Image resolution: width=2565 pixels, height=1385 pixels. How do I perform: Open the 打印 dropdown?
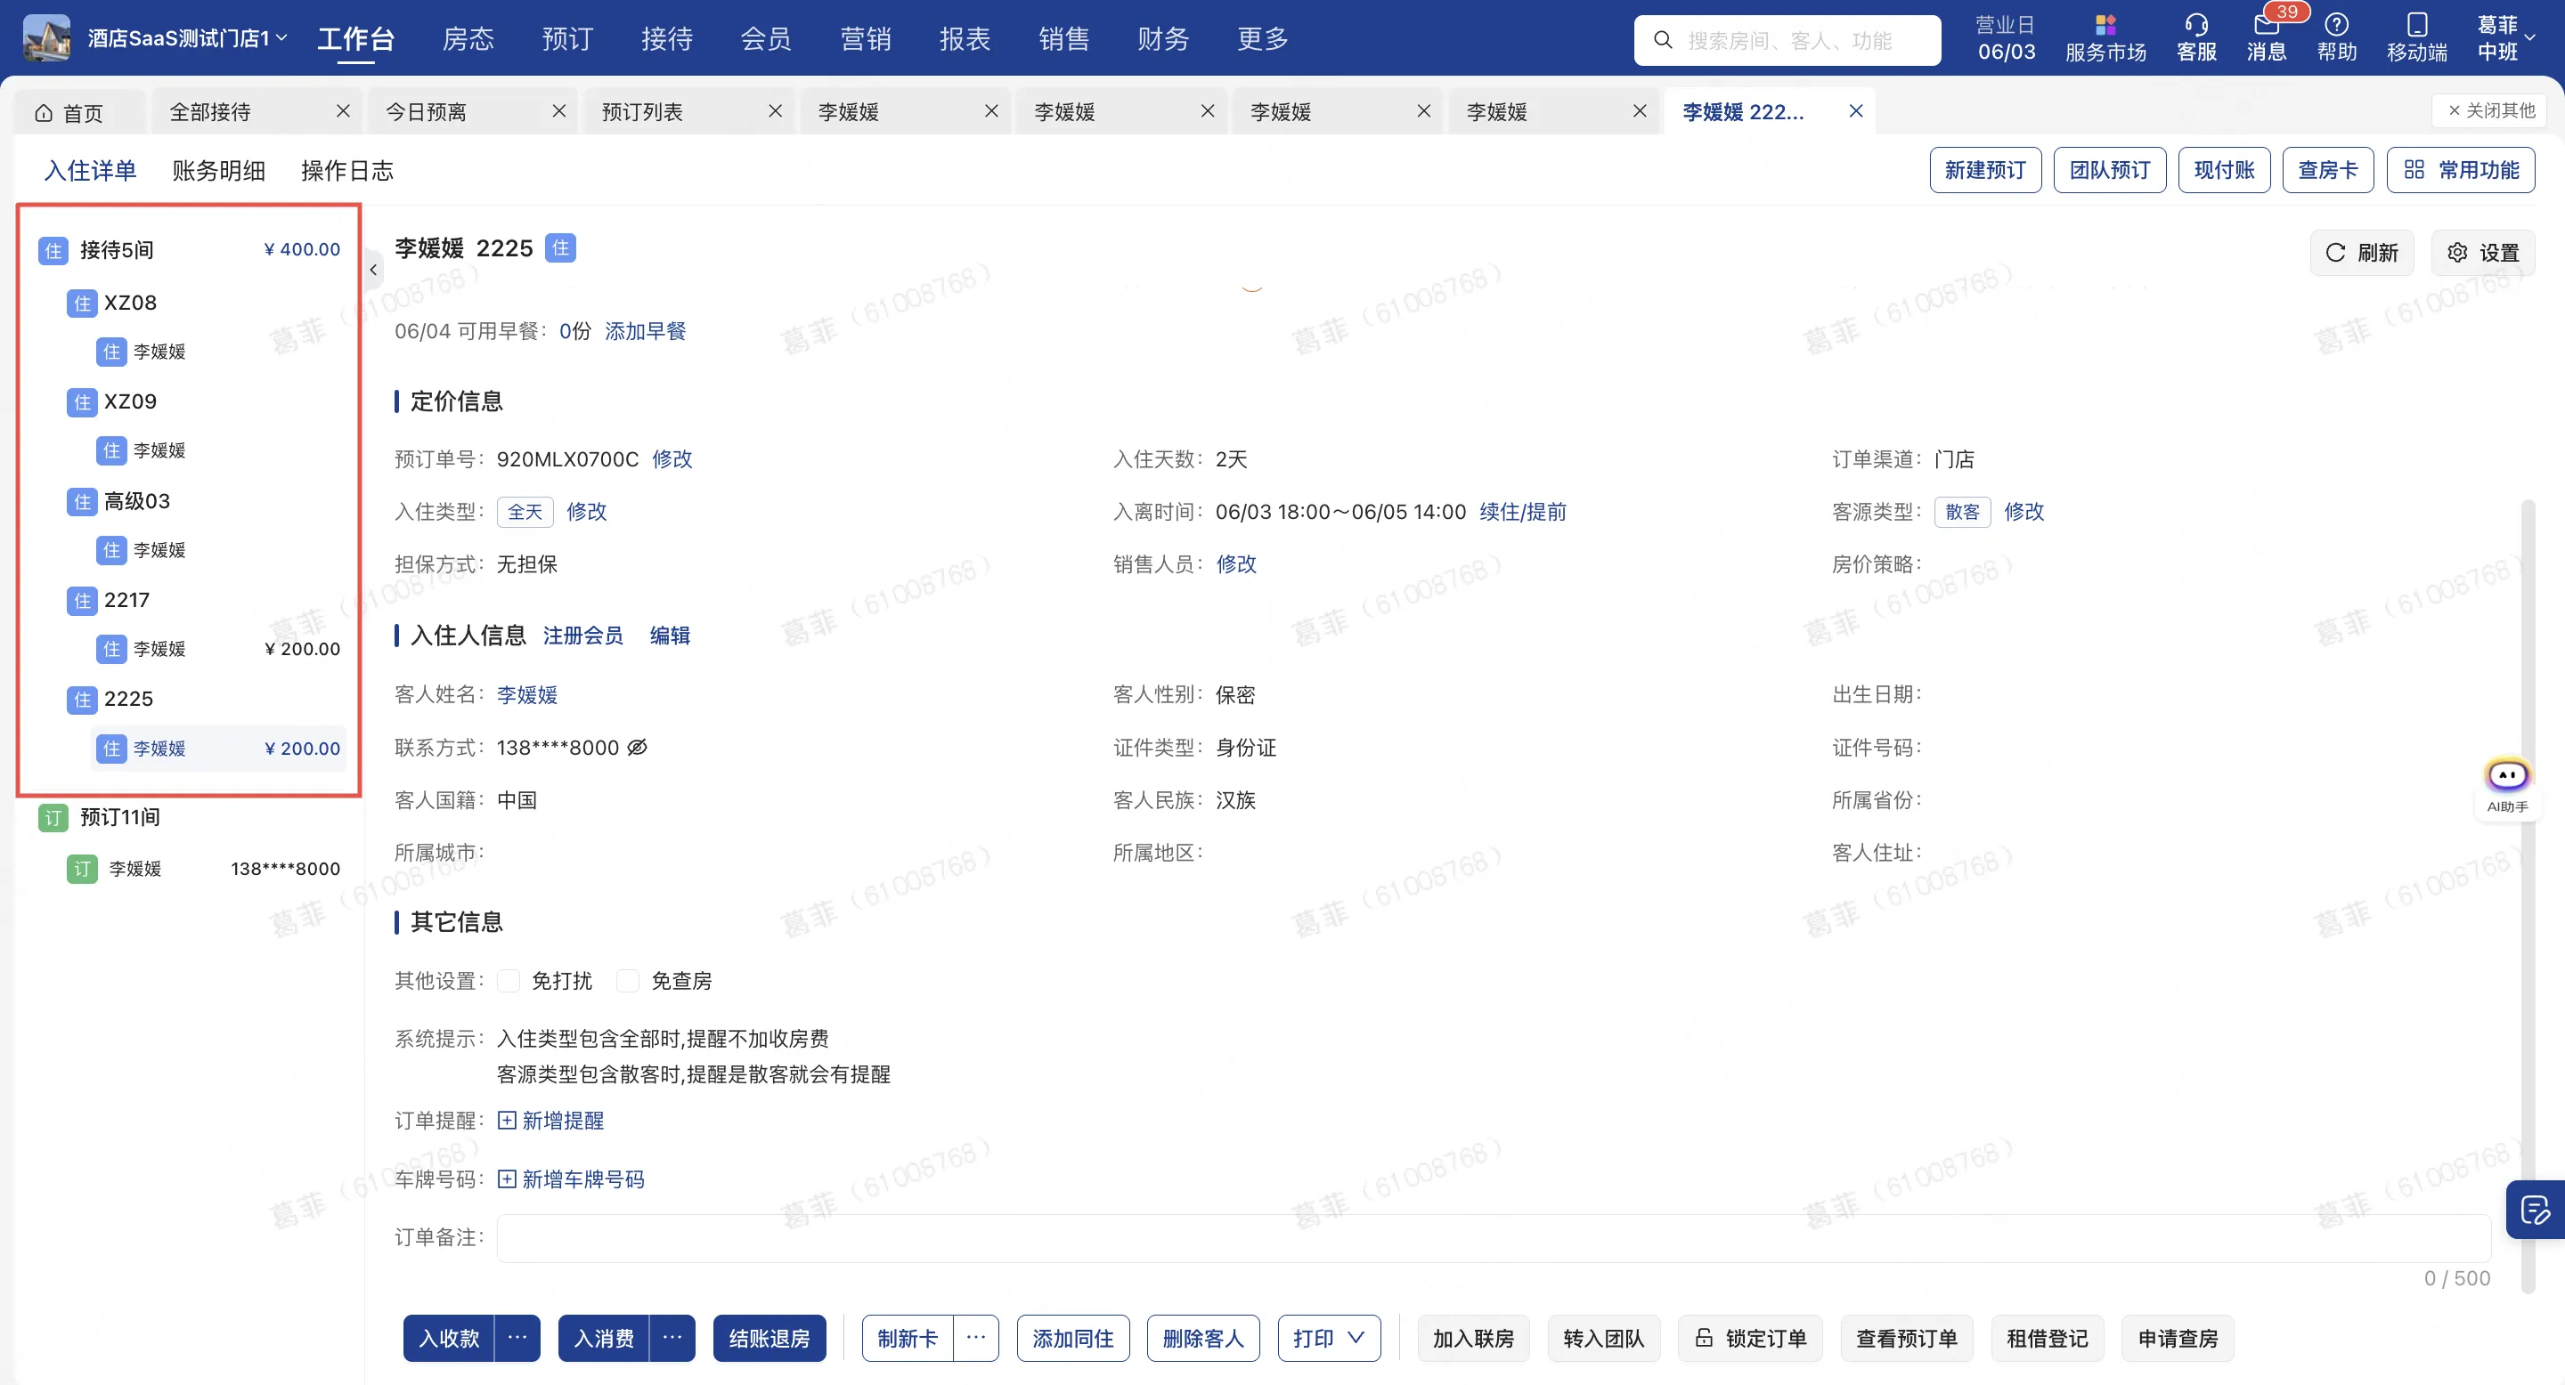[1328, 1338]
